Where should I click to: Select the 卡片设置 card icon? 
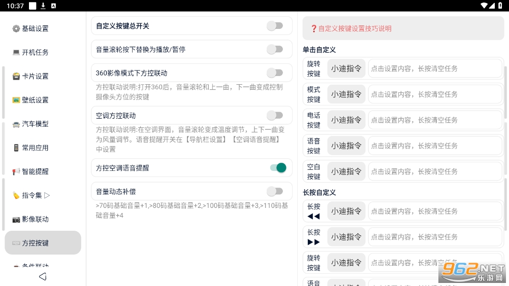coord(16,76)
